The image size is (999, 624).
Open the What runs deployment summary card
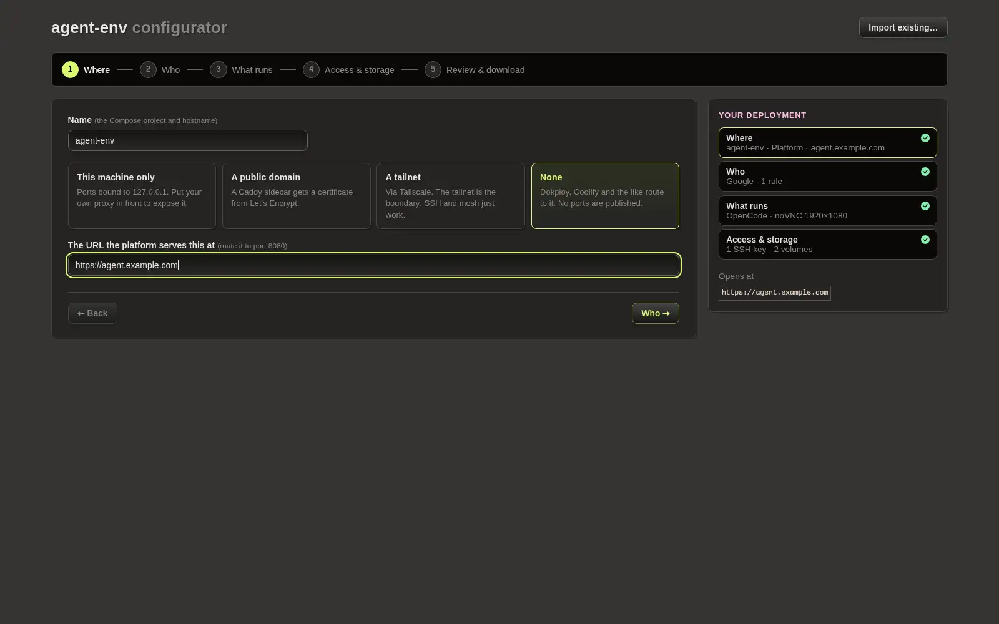point(827,210)
